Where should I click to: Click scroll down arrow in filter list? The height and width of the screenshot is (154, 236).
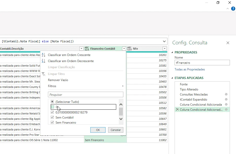pos(121,119)
